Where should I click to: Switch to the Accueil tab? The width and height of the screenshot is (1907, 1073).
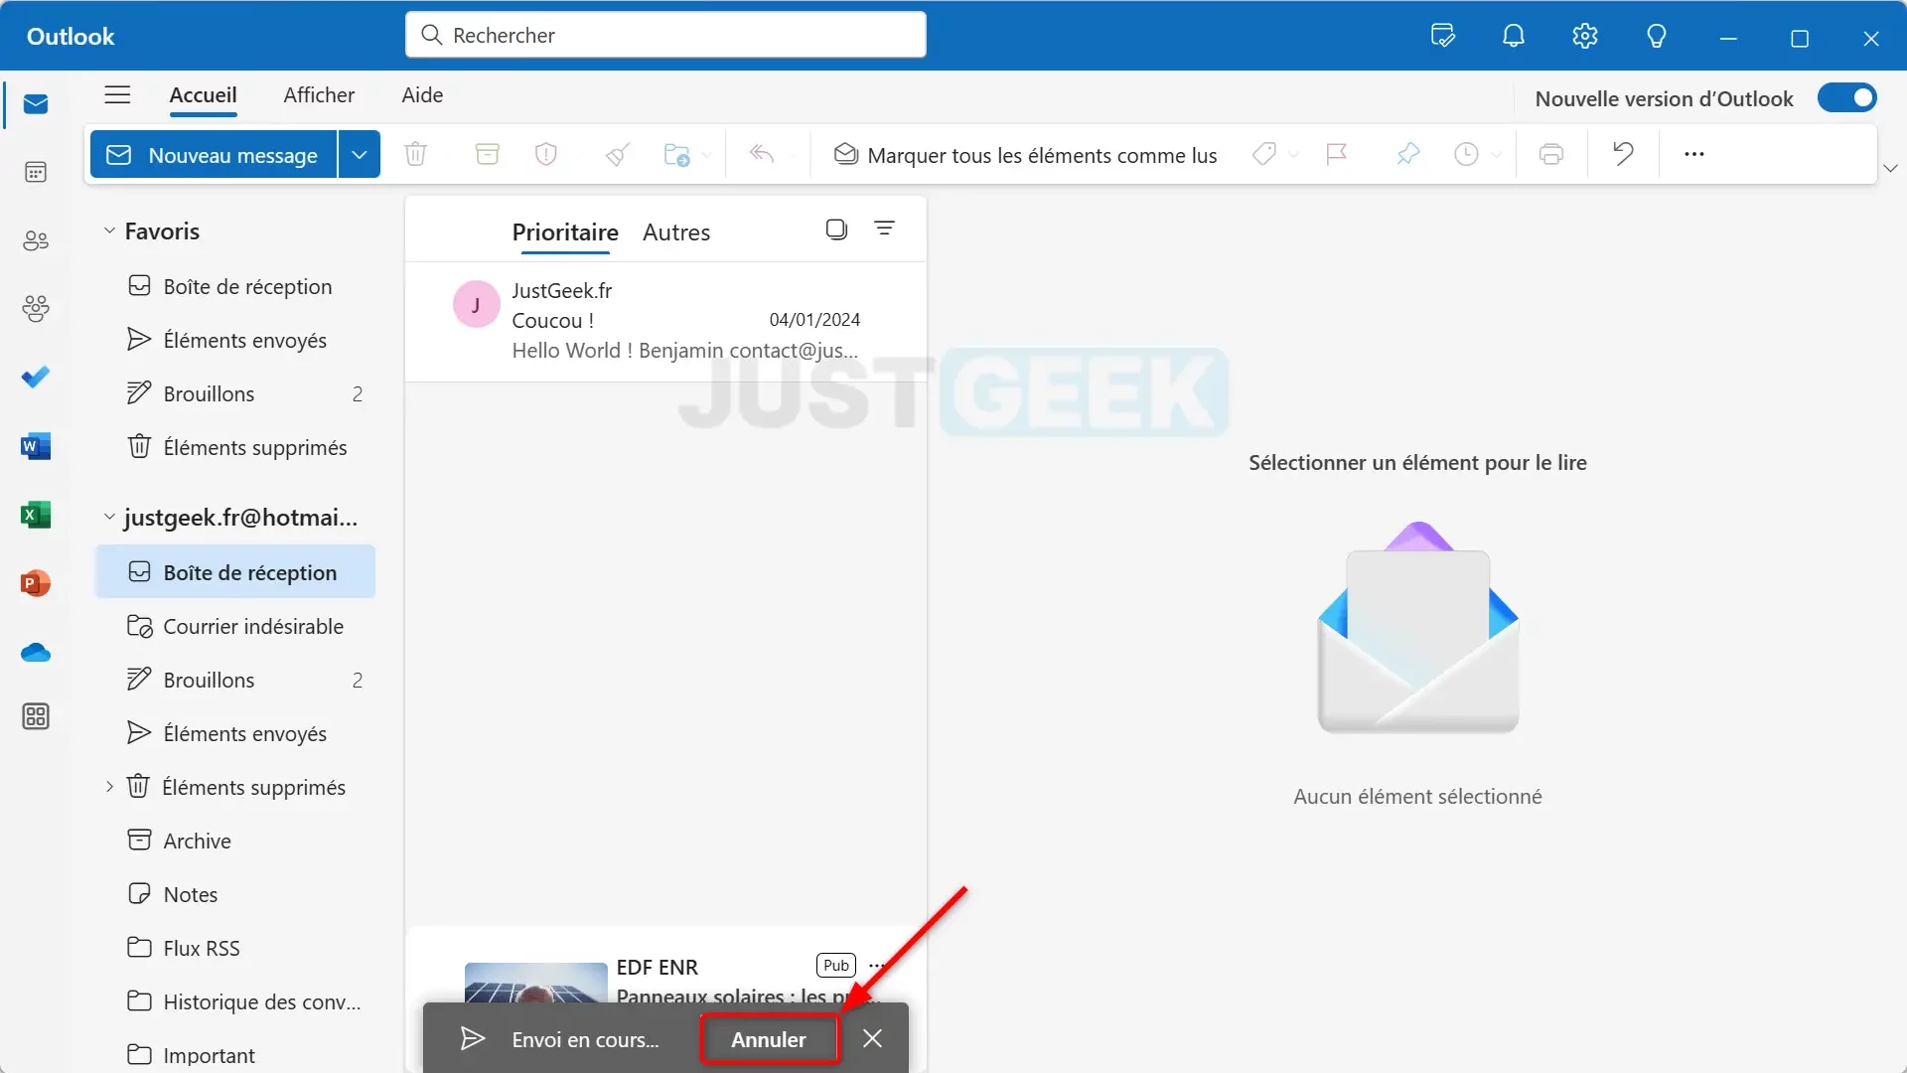coord(203,95)
